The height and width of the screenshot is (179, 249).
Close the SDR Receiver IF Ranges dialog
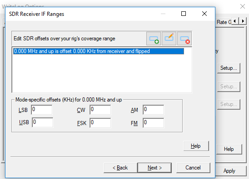click(204, 14)
